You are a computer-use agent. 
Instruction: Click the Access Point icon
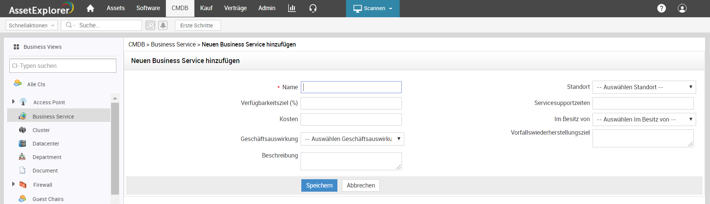23,102
